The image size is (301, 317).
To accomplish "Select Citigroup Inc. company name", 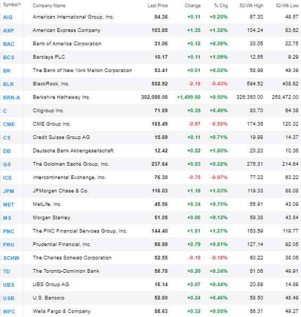I will pyautogui.click(x=48, y=110).
